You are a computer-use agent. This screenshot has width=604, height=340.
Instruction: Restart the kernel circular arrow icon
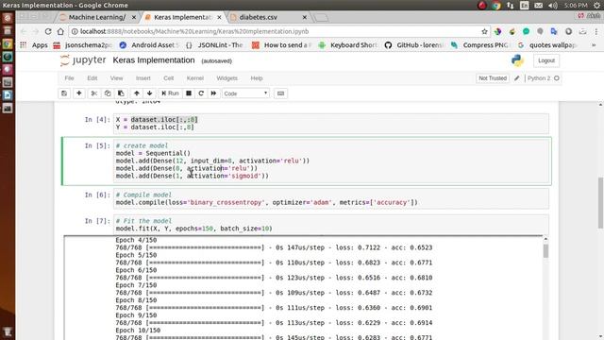tap(201, 93)
